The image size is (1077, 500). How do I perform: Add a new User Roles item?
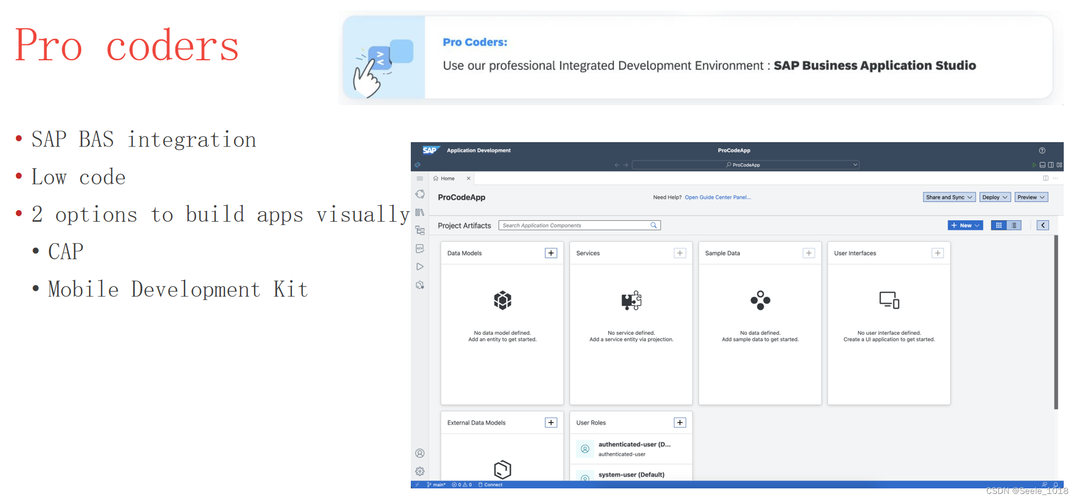[680, 423]
